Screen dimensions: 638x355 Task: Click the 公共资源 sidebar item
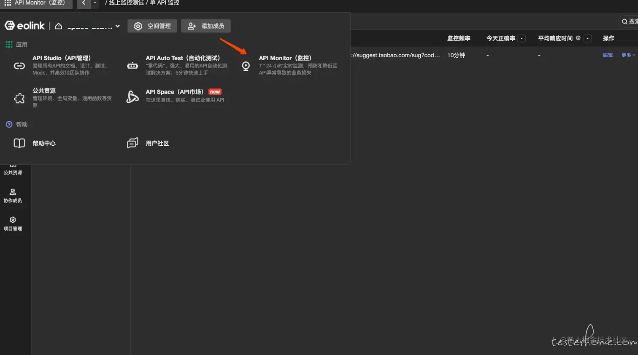(x=13, y=169)
